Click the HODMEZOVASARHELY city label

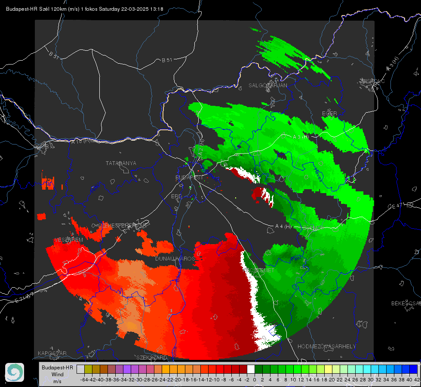[x=326, y=347]
